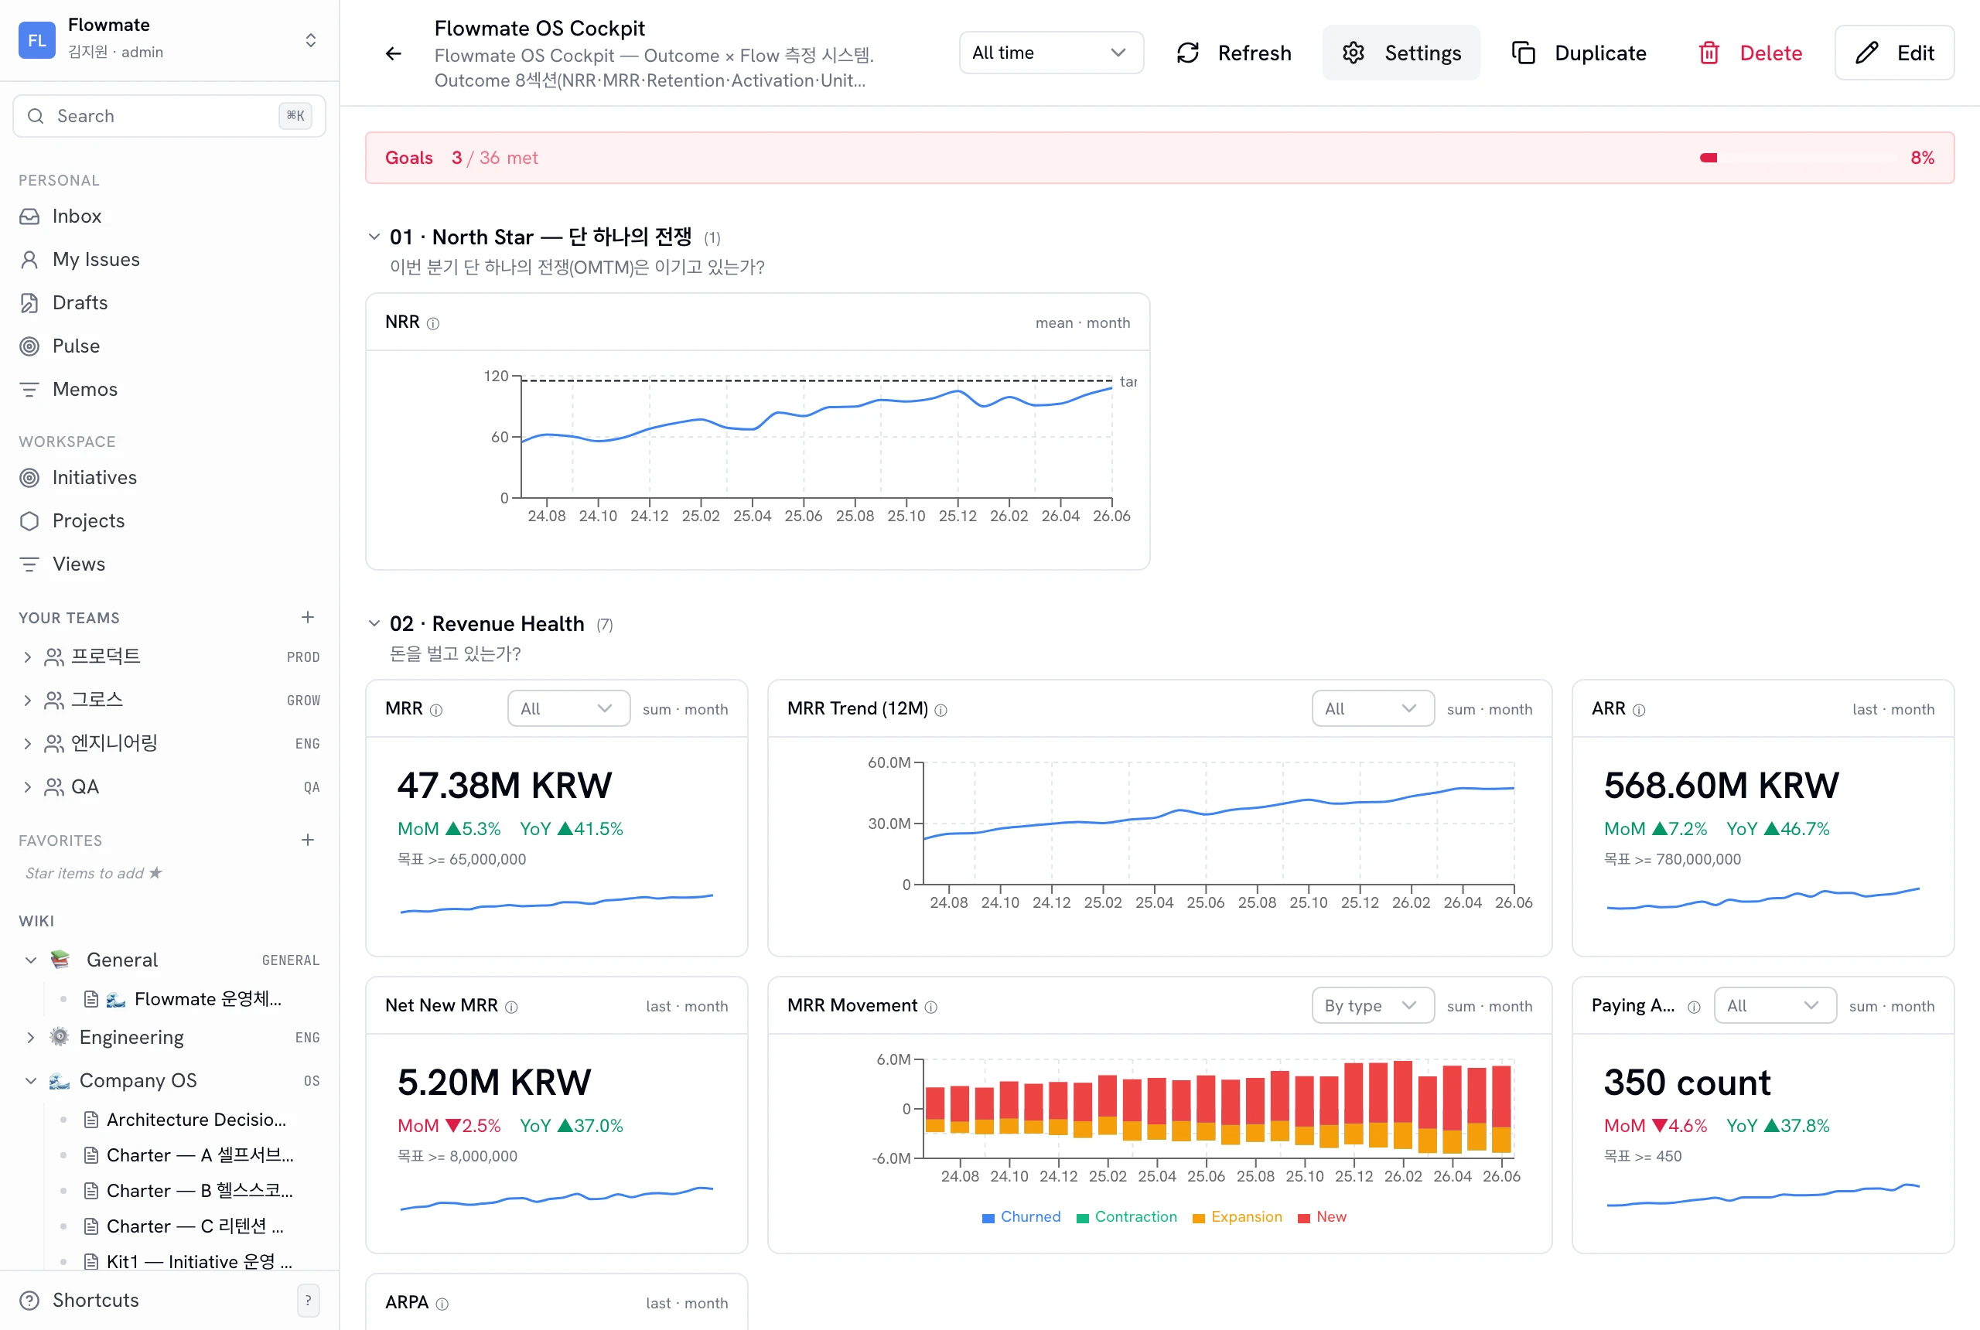Toggle the Churned legend series
The width and height of the screenshot is (1980, 1330).
[x=1020, y=1217]
